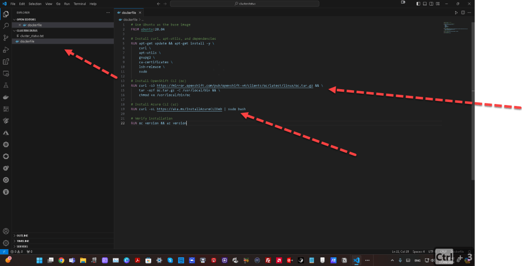Open Customize Layout in the title bar

coord(438,4)
